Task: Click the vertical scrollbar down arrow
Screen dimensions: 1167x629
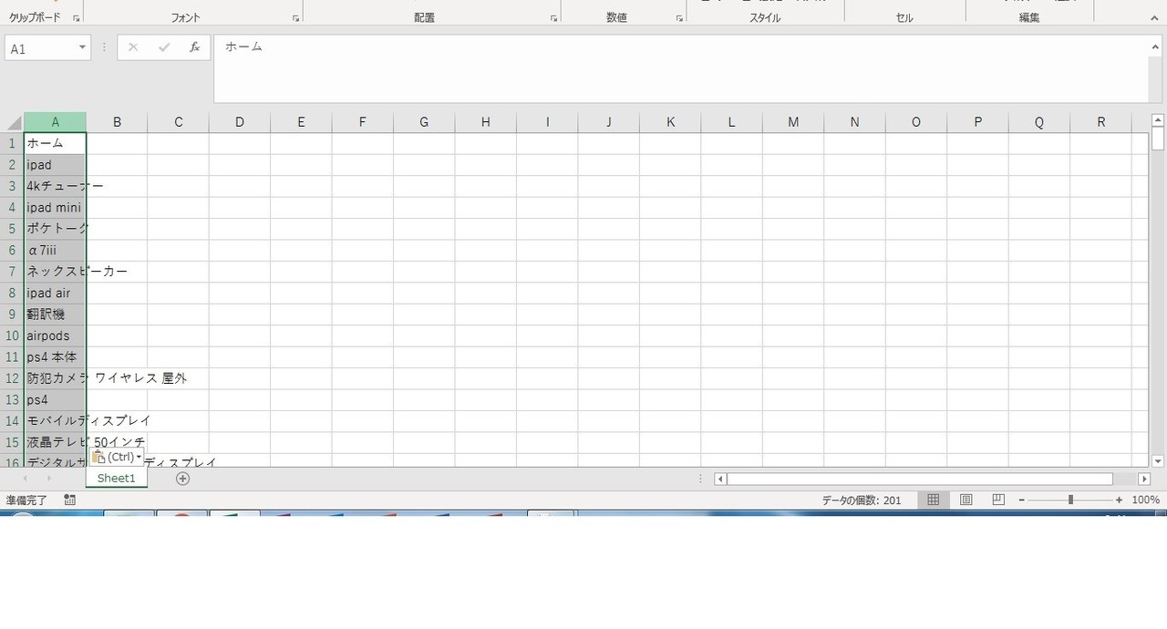Action: 1158,460
